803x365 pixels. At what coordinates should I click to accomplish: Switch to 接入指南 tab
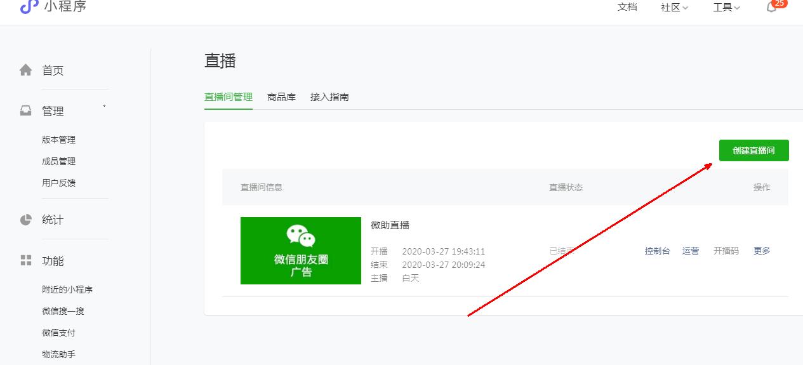click(x=329, y=97)
